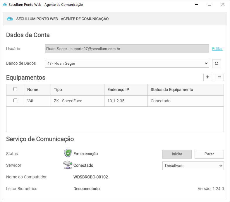Click the refresh database list icon
Viewport: 230px width, 202px height.
coord(216,64)
